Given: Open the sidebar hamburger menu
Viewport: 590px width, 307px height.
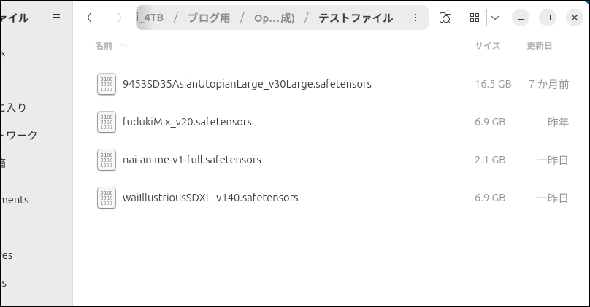Looking at the screenshot, I should point(56,18).
